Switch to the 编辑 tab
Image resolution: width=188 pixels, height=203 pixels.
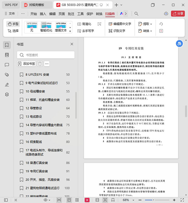click(x=52, y=14)
